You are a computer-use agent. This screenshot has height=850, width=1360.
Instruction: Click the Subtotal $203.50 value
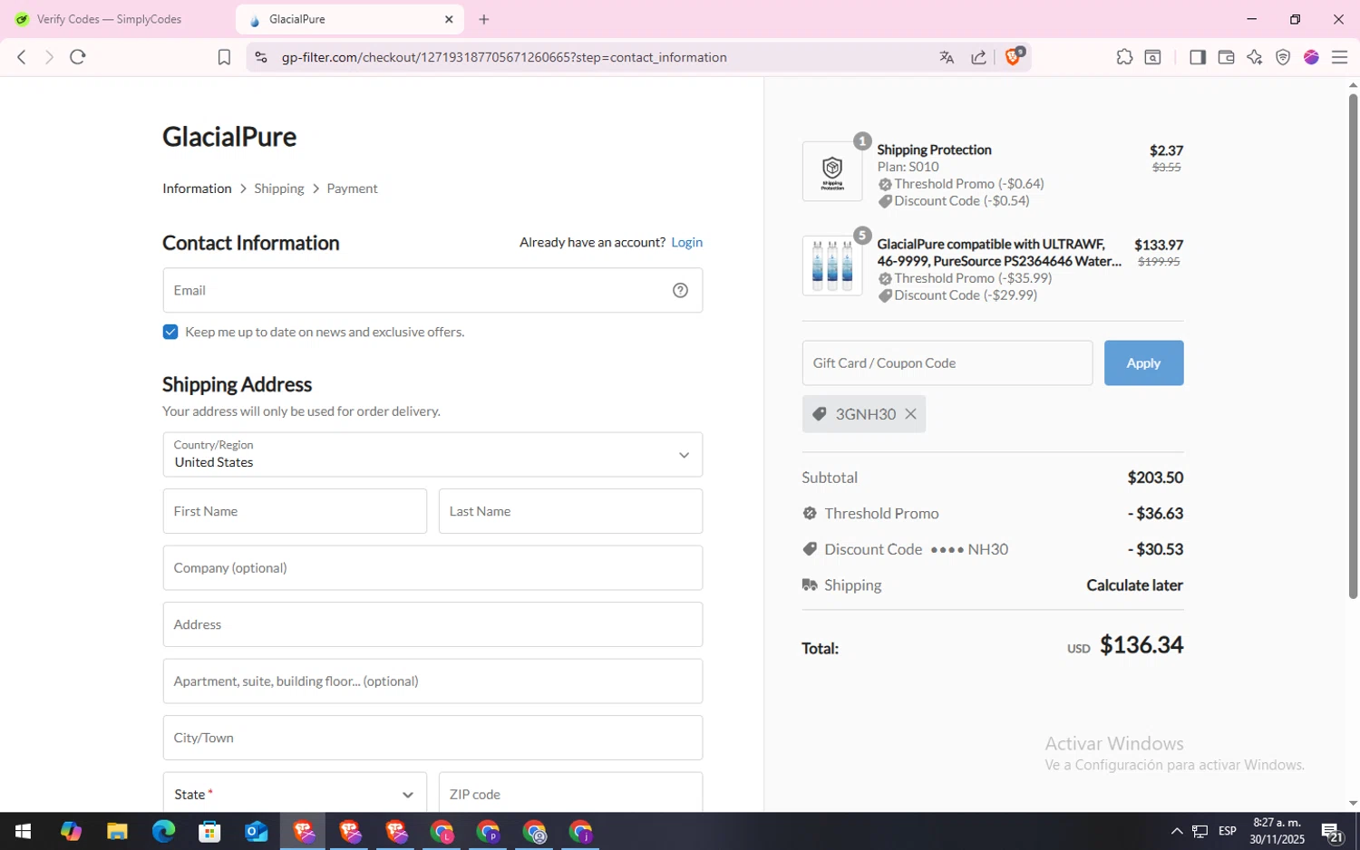click(1155, 478)
